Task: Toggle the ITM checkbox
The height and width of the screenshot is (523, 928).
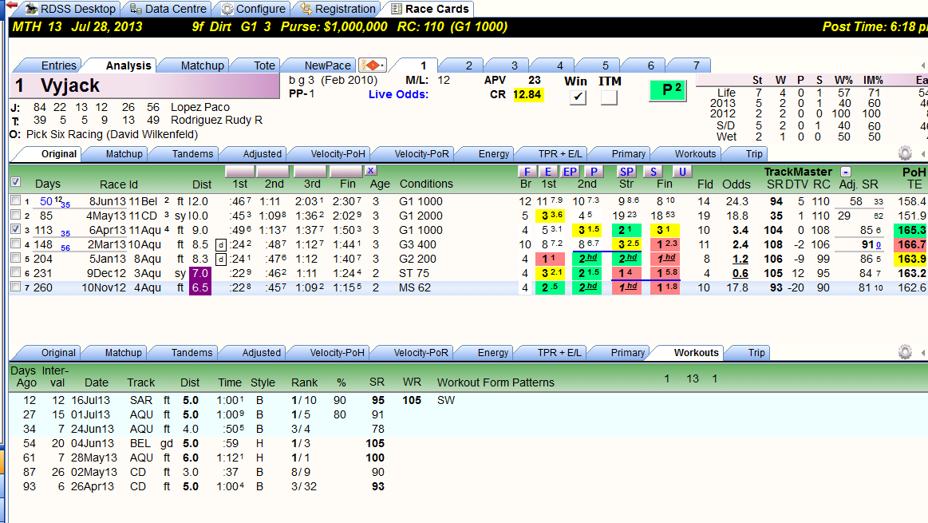Action: pos(609,97)
